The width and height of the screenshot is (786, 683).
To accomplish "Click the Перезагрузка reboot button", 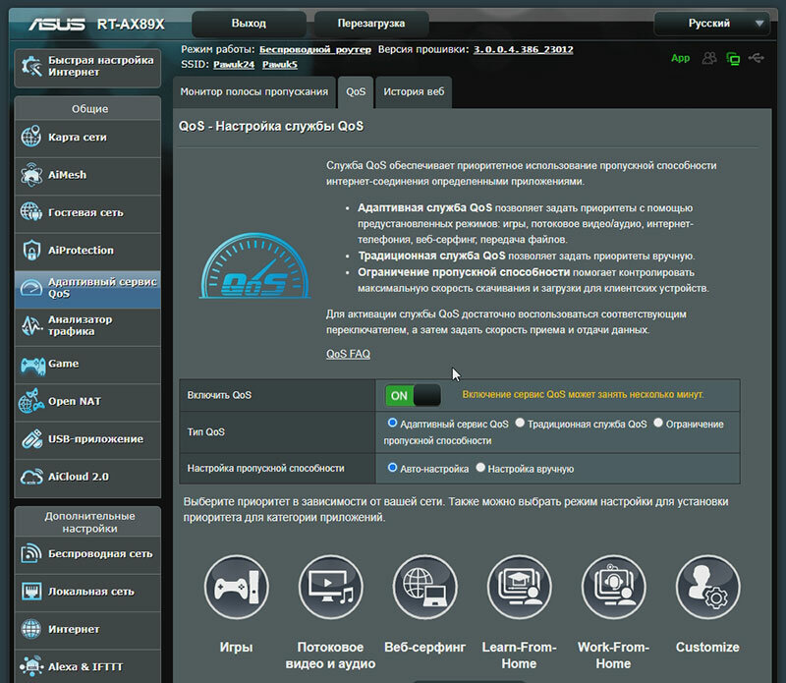I will click(371, 23).
